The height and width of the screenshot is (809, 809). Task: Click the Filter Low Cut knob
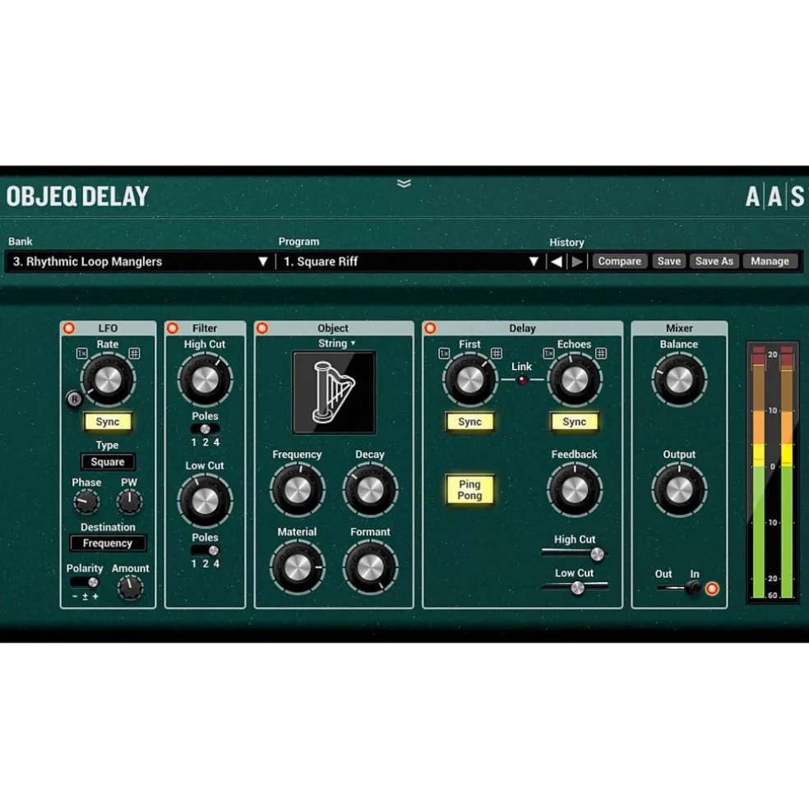coord(206,501)
